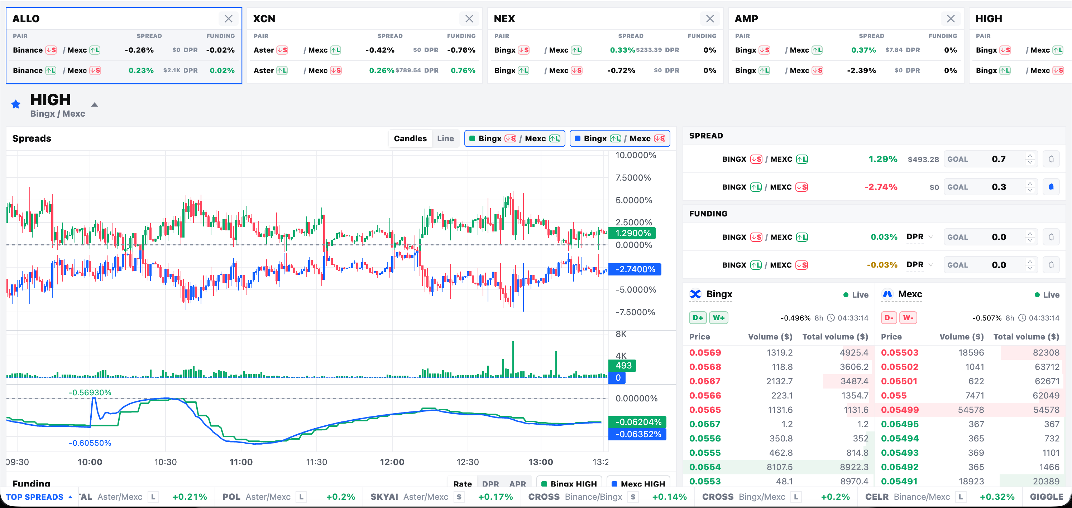The image size is (1072, 508).
Task: Click Bingx order book price 0.0554
Action: [705, 467]
